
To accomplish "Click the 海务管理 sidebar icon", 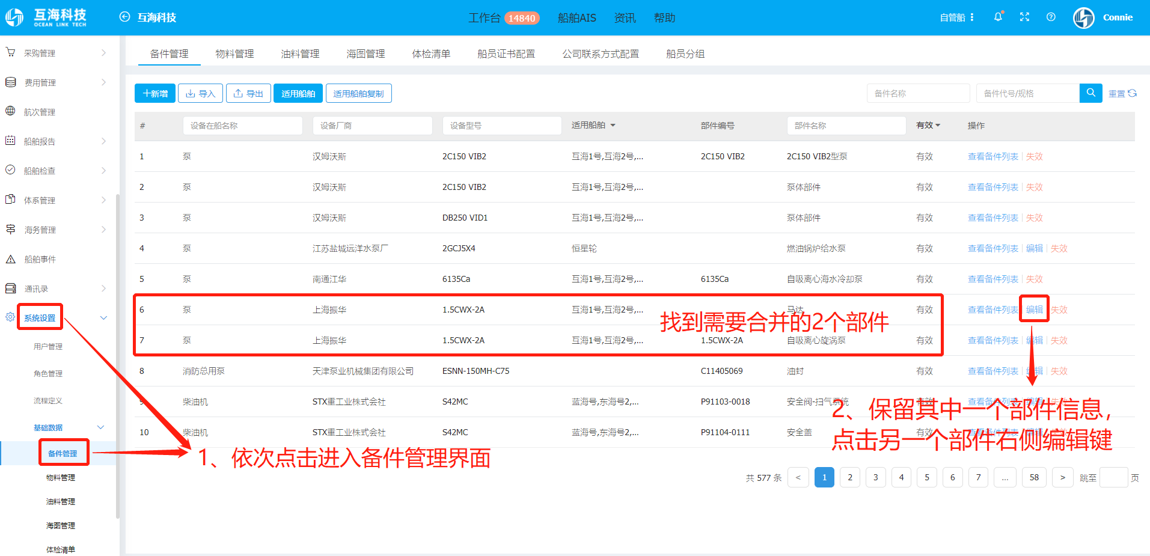I will point(10,229).
